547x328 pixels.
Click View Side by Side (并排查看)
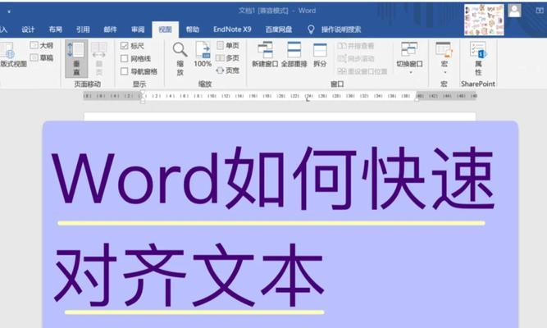point(355,46)
